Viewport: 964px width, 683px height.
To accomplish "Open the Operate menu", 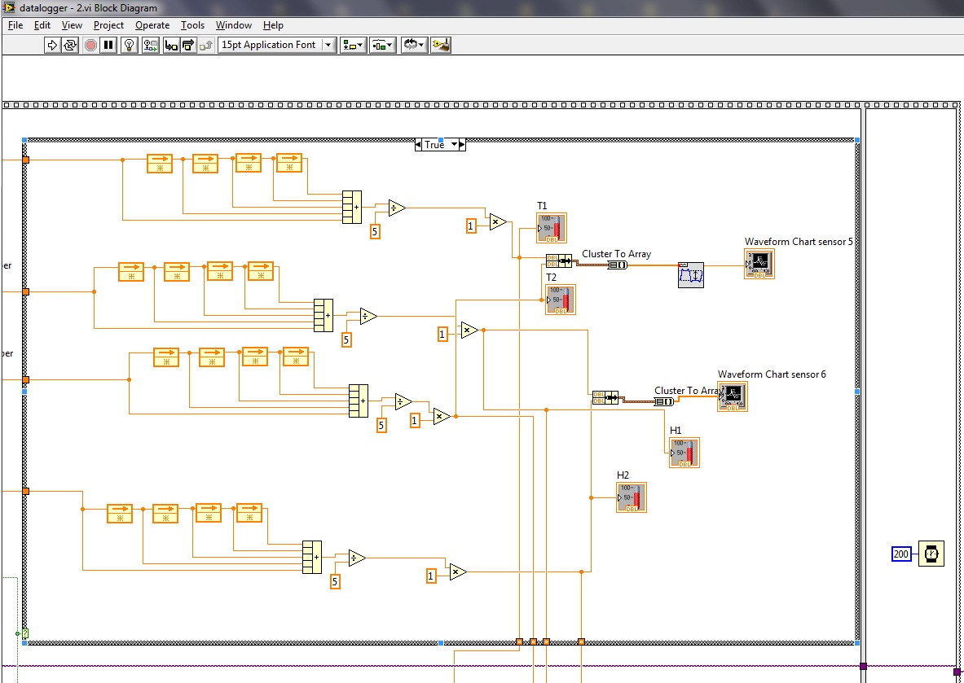I will [x=152, y=25].
